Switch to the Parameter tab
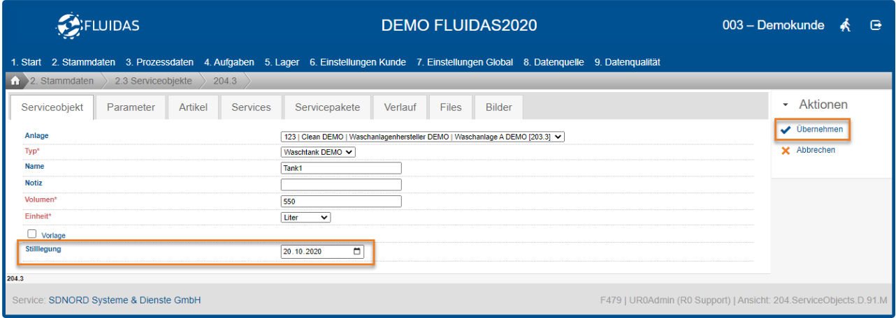 click(131, 107)
